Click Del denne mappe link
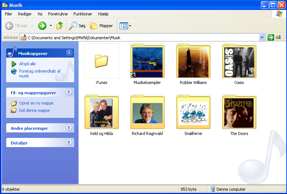This screenshot has width=287, height=194. tap(34, 110)
